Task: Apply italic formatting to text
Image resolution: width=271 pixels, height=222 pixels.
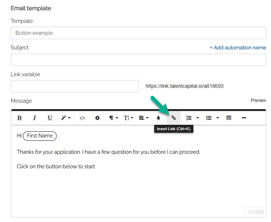Action: [x=34, y=118]
